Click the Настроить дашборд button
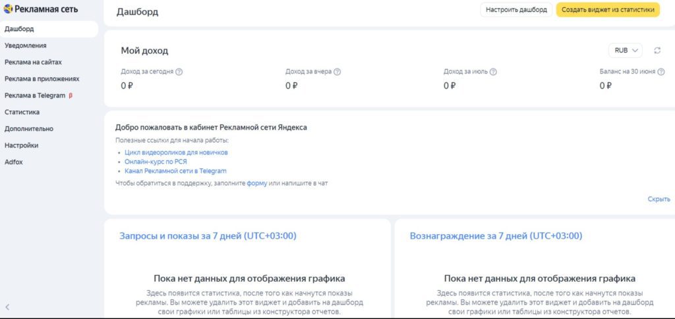Viewport: 675px width, 319px height. [x=516, y=10]
